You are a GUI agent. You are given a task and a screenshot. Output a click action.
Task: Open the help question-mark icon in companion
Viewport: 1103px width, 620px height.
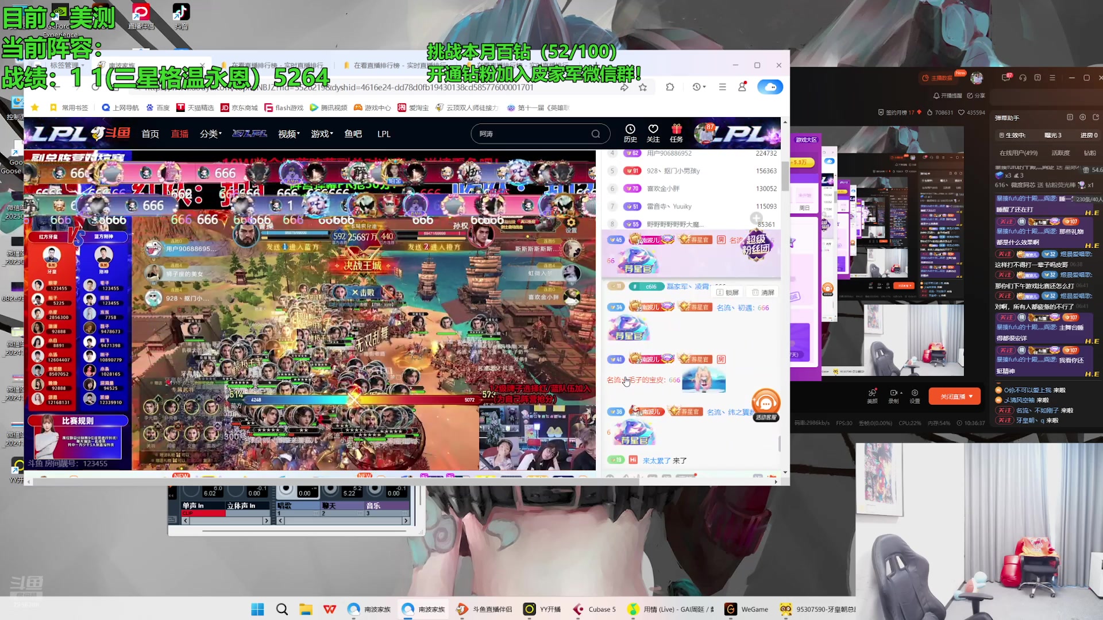[1038, 77]
